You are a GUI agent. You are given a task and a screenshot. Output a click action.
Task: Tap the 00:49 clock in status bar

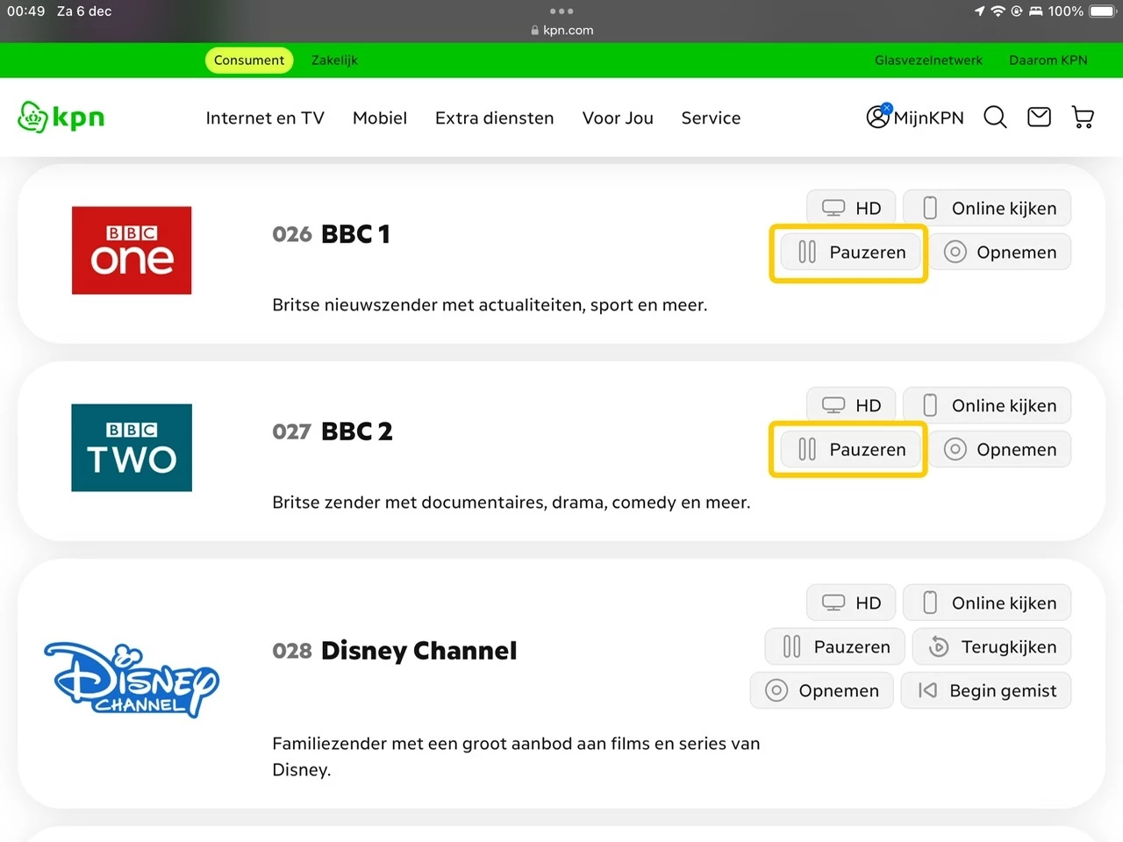(25, 11)
